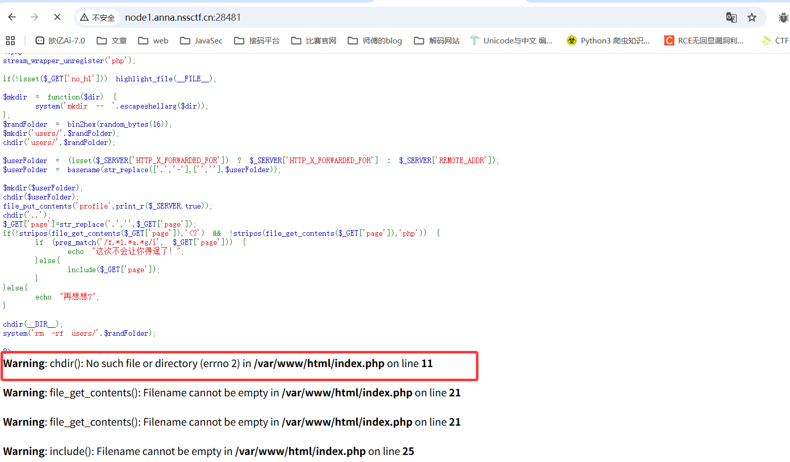Click the forward navigation arrow

[x=34, y=17]
